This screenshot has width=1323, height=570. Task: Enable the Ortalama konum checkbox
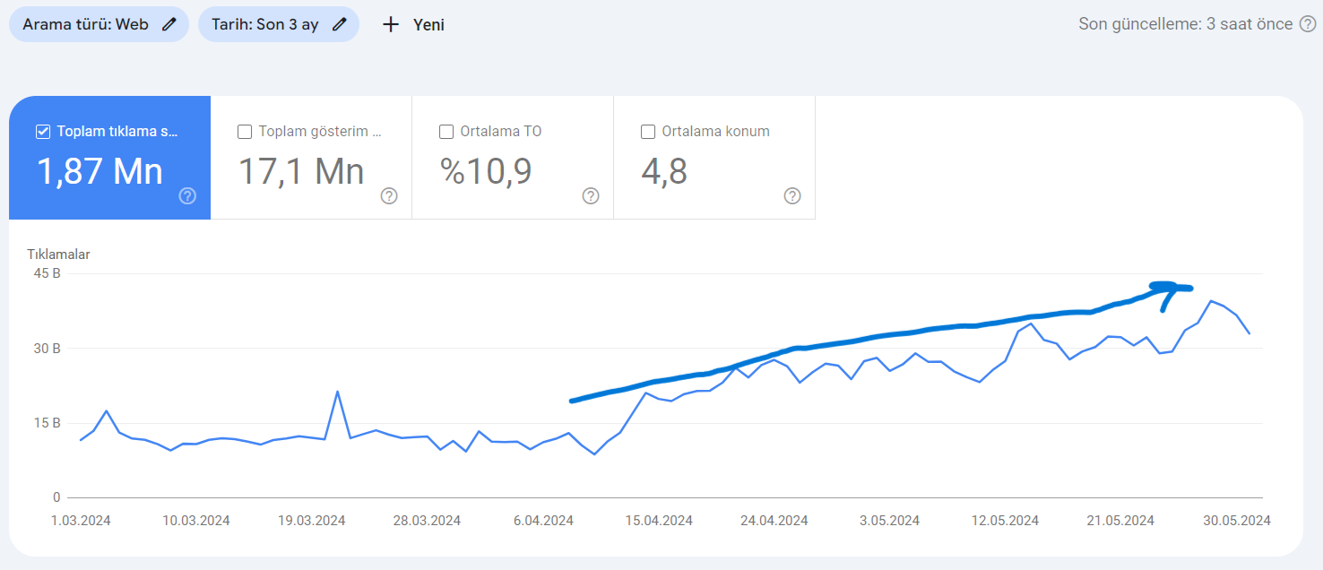pyautogui.click(x=647, y=132)
